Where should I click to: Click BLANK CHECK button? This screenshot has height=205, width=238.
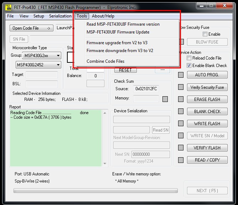tap(207, 112)
